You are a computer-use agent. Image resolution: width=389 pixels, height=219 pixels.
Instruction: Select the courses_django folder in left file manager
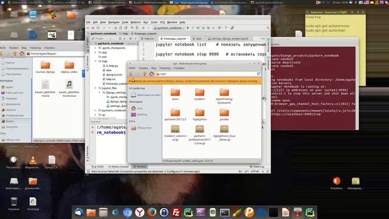(x=45, y=67)
